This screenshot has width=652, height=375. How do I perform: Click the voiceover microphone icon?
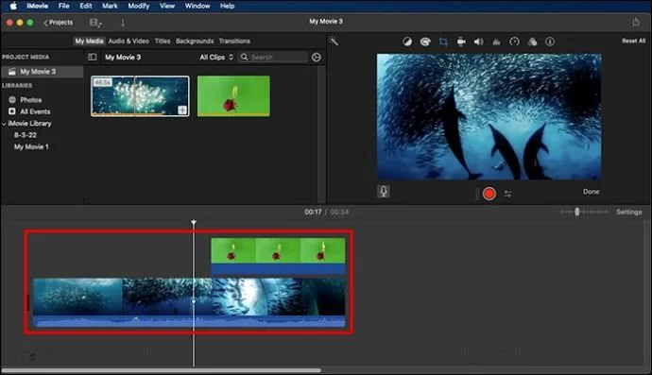click(384, 191)
